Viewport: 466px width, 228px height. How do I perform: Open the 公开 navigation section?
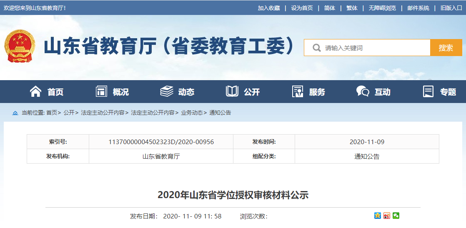coord(243,92)
